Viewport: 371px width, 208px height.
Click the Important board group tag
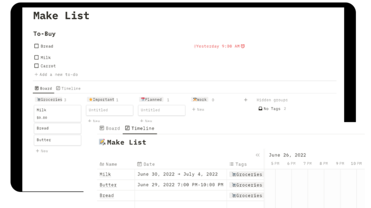[101, 100]
